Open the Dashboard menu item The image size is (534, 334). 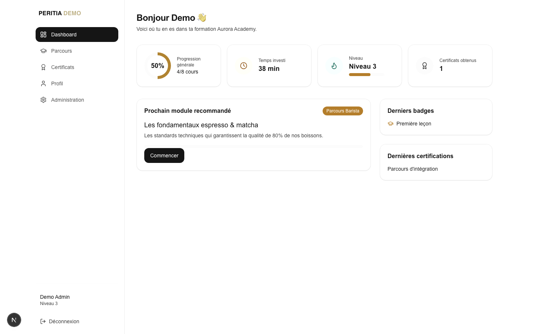pyautogui.click(x=77, y=35)
